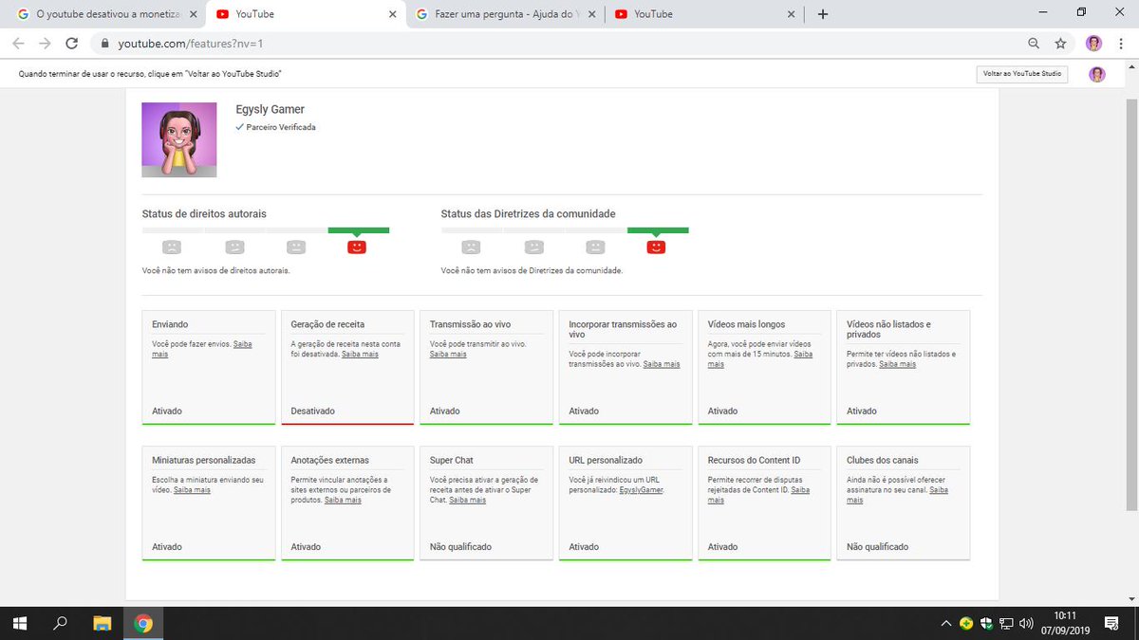1139x640 pixels.
Task: Click 'Parceiro Verificada' label
Action: (280, 126)
